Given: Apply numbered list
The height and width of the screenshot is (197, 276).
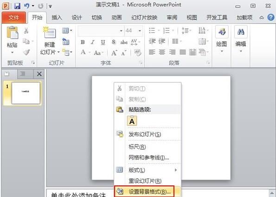Looking at the screenshot, I should [x=167, y=31].
